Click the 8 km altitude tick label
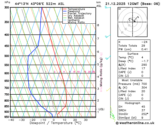The image size is (162, 125). pyautogui.click(x=98, y=25)
